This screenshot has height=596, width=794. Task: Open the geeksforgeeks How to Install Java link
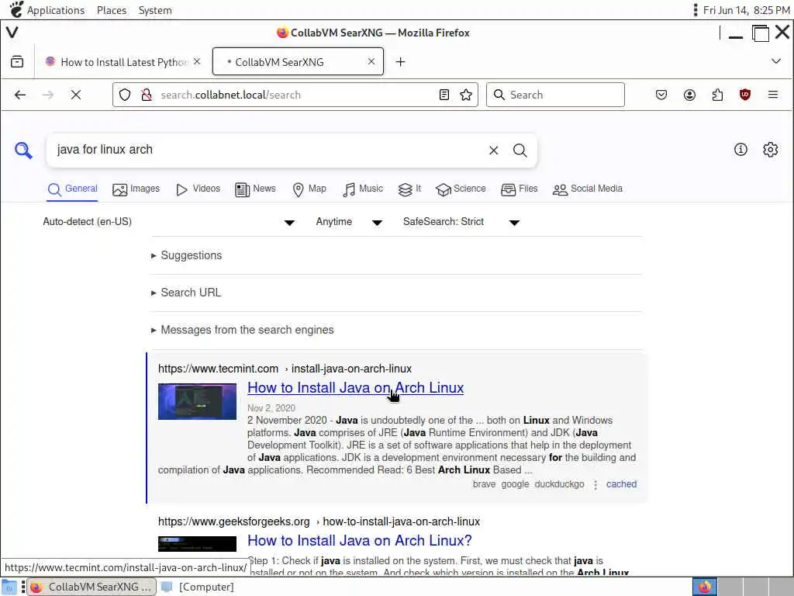click(360, 541)
